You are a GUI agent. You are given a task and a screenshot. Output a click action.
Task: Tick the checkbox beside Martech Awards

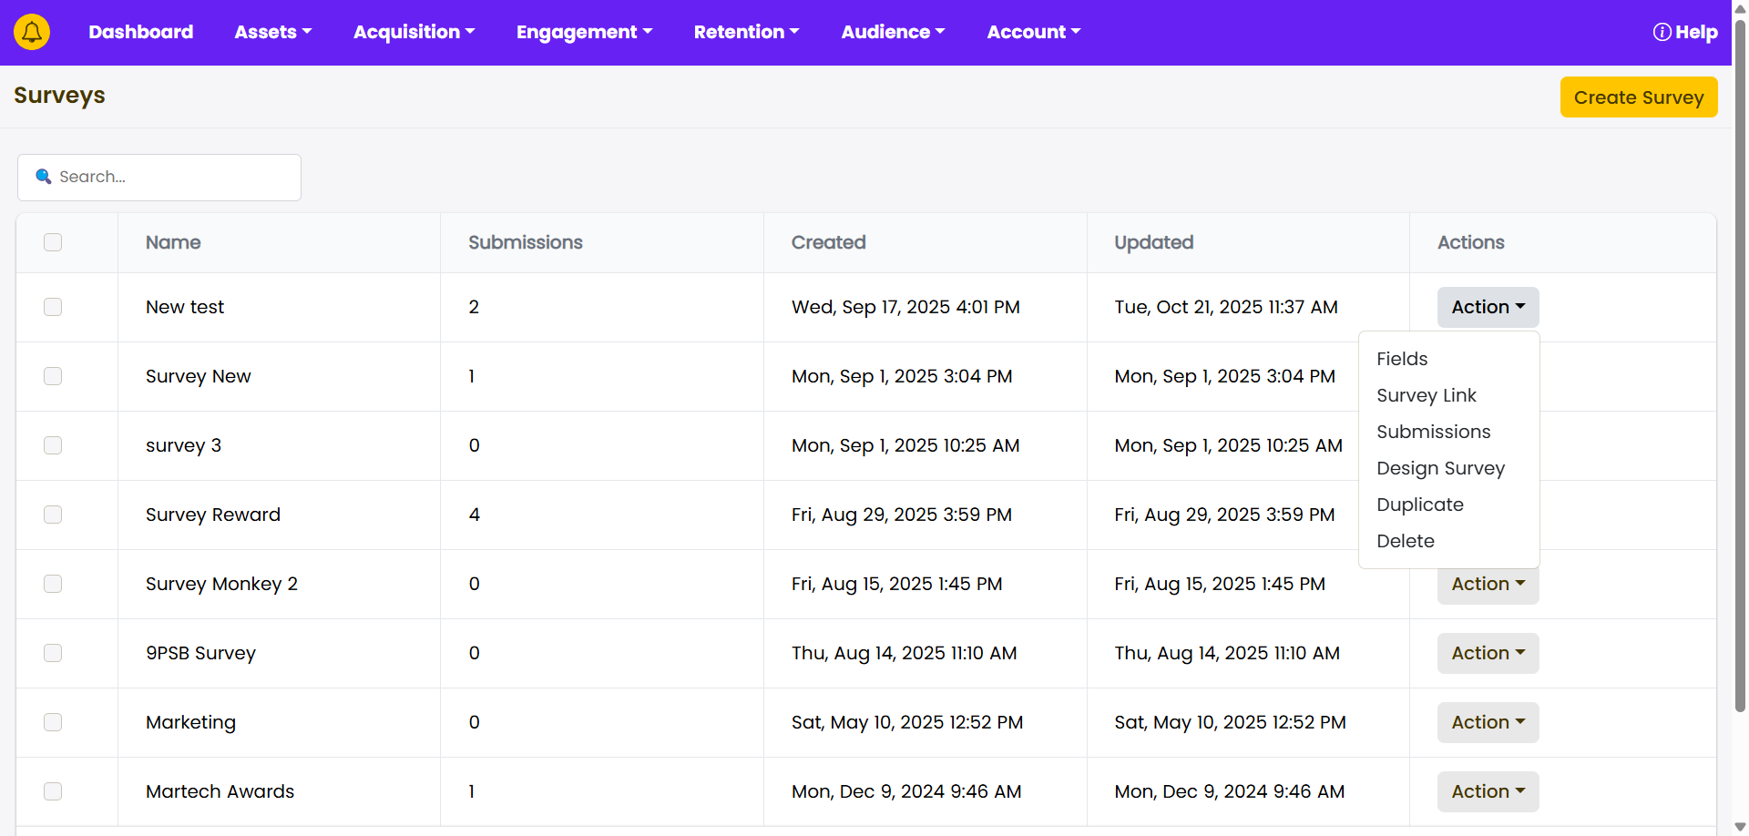coord(53,791)
